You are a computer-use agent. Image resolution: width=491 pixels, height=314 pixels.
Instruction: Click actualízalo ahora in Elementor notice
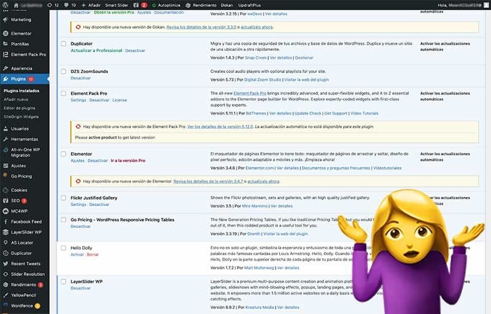[x=263, y=182]
